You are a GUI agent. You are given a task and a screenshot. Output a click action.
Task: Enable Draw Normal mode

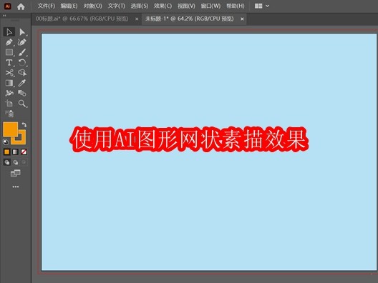[6, 162]
